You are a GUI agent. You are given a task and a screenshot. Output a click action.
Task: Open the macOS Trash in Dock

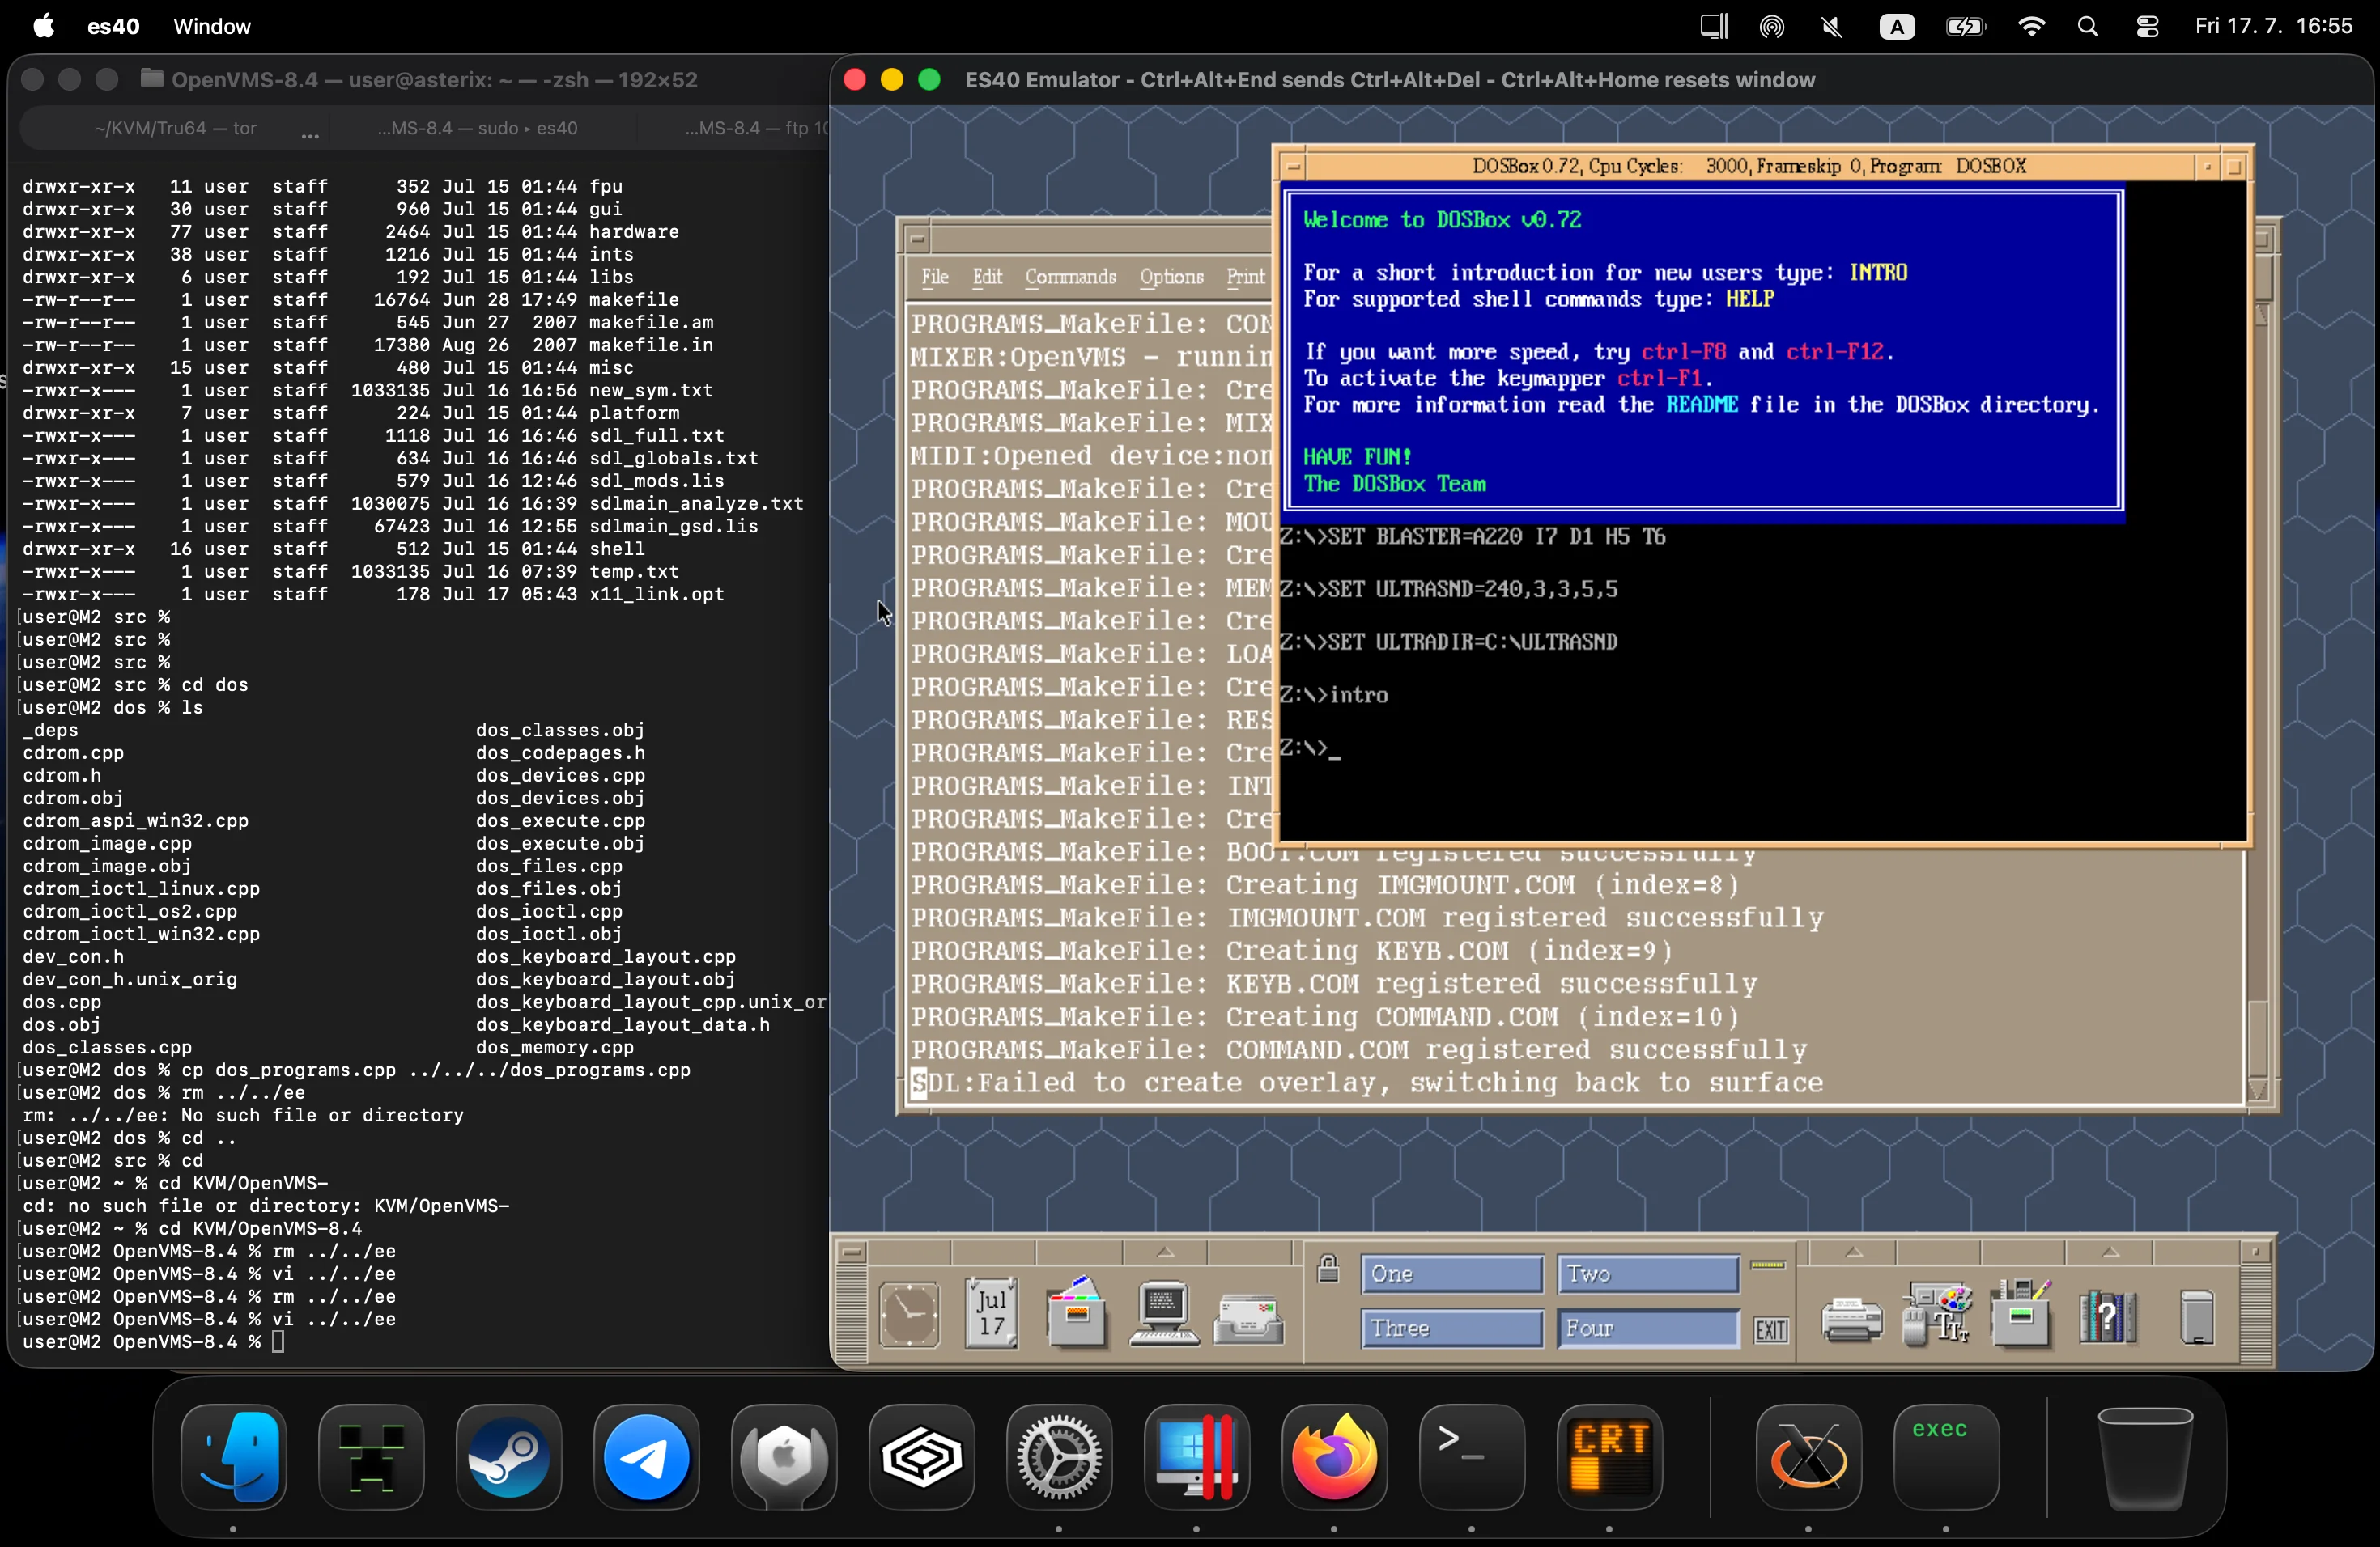pyautogui.click(x=2145, y=1457)
